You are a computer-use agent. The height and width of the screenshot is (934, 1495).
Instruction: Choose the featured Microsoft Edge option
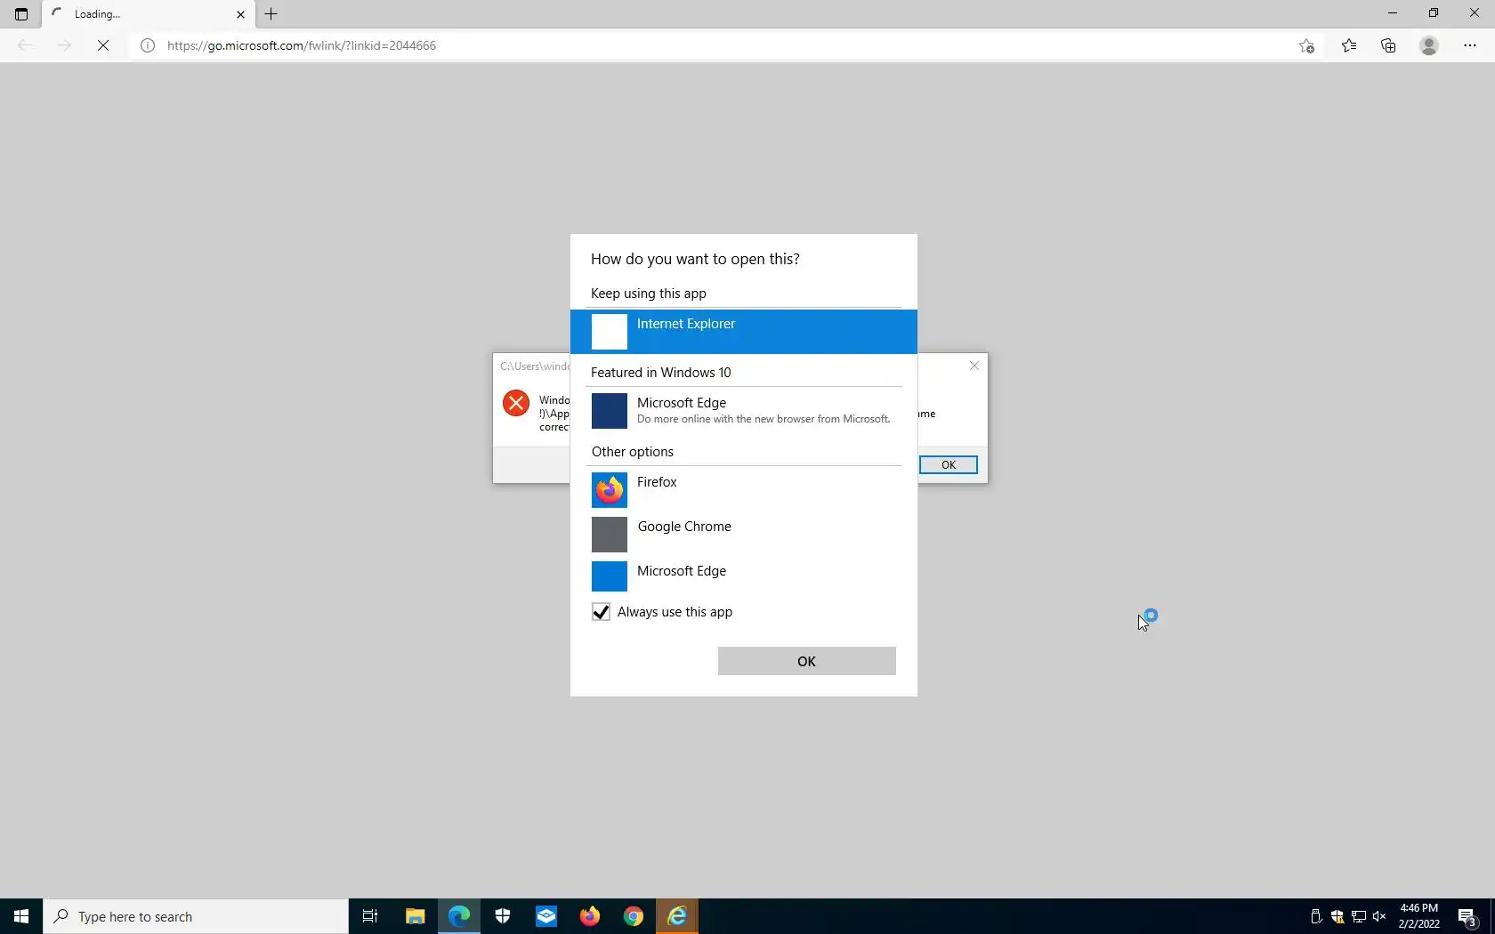click(x=743, y=411)
